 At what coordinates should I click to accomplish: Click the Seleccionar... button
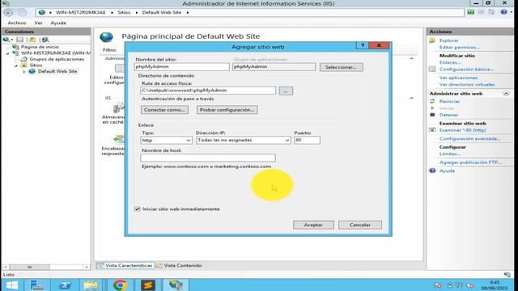click(341, 67)
